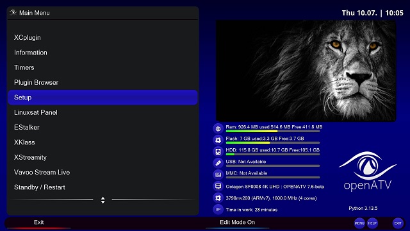
Task: Click the RAM usage icon
Action: (x=218, y=128)
